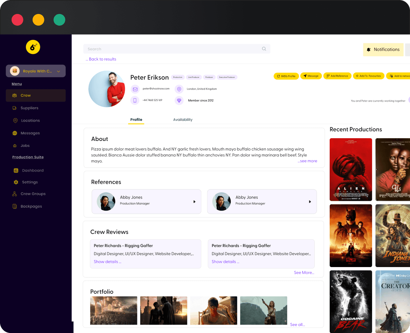Click the Notifications bell icon

[x=369, y=50]
